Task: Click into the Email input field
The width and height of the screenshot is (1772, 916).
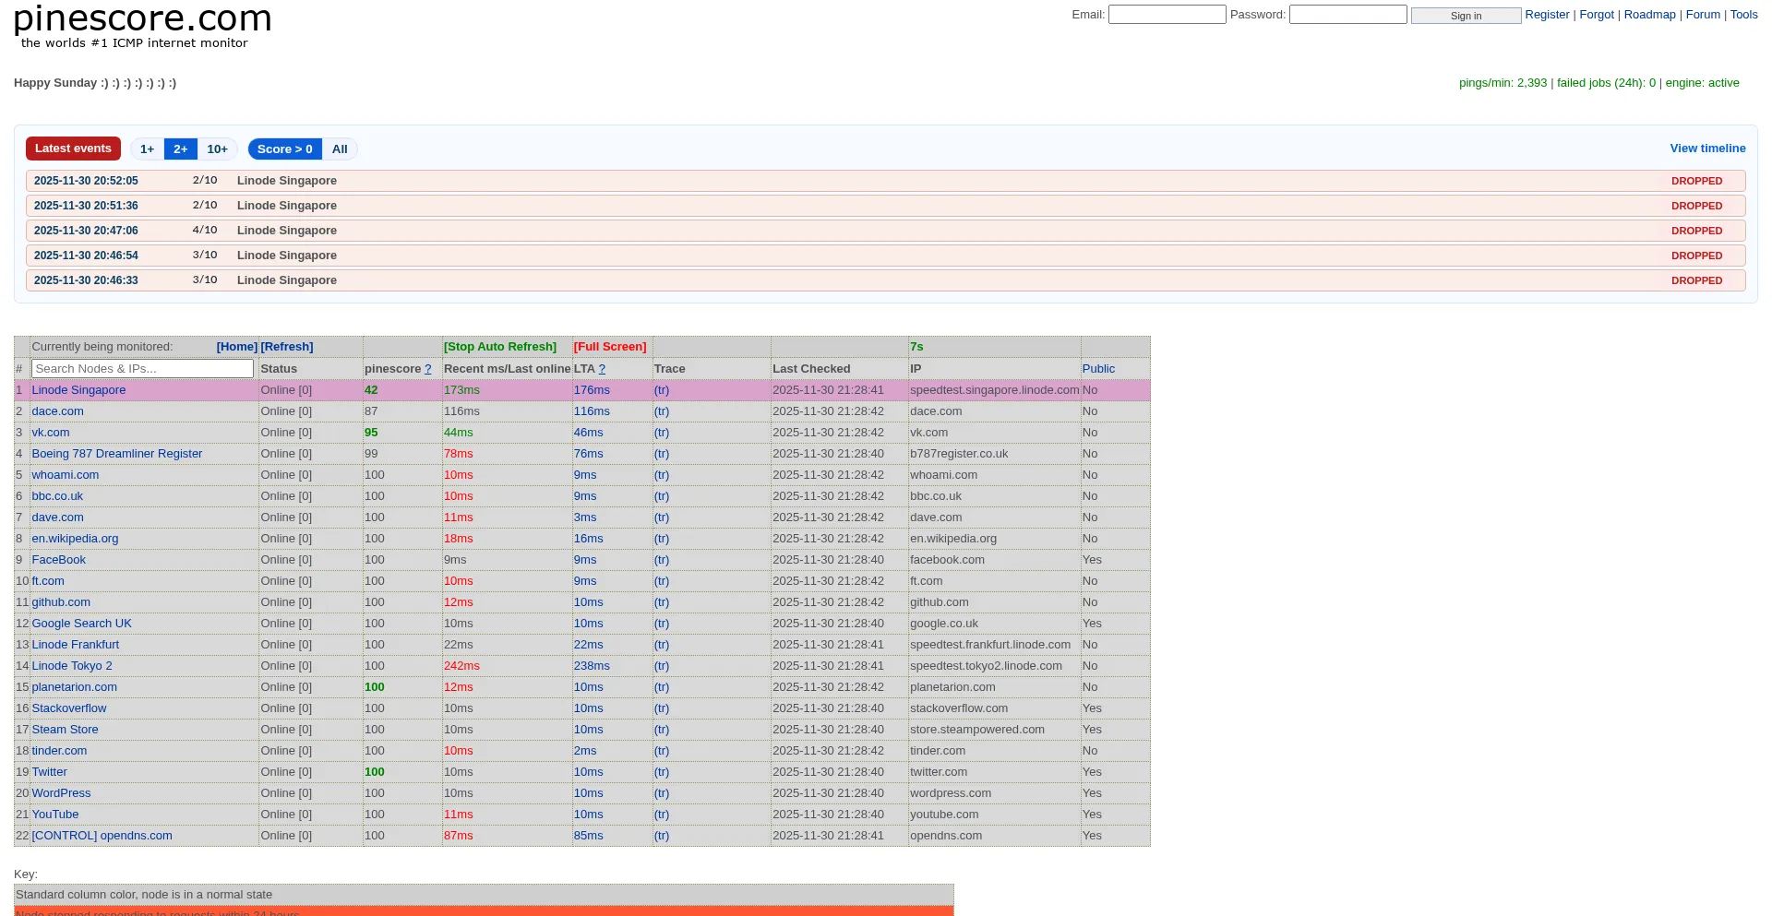Action: tap(1167, 15)
